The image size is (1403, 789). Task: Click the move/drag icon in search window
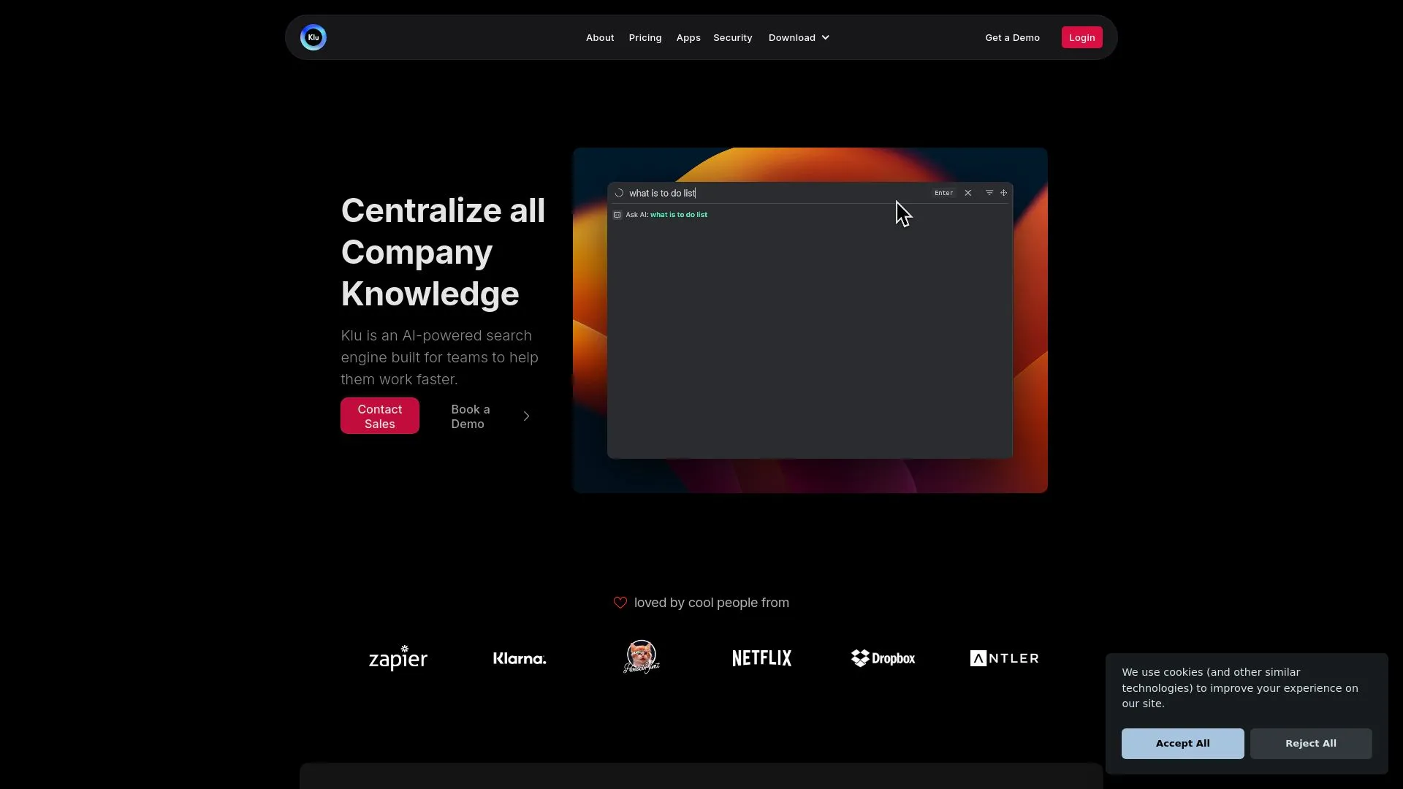pos(1004,193)
